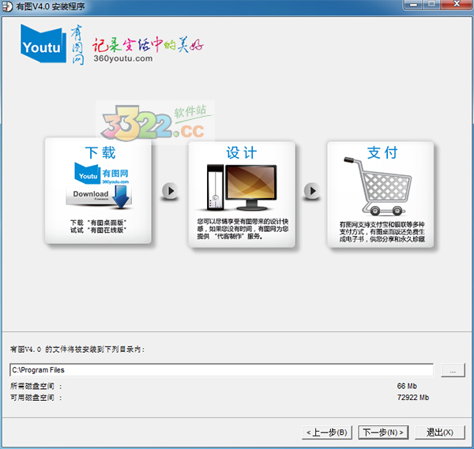Go back with 上一步(B) button

[327, 432]
